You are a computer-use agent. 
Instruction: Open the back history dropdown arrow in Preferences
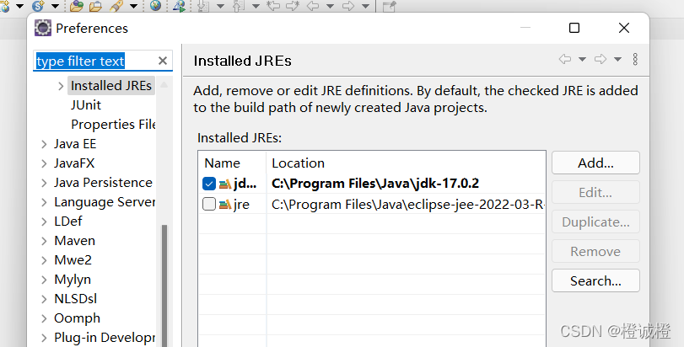[582, 59]
